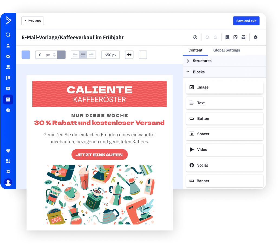This screenshot has height=246, width=280.
Task: Click the Social Facebook icon
Action: pos(192,165)
